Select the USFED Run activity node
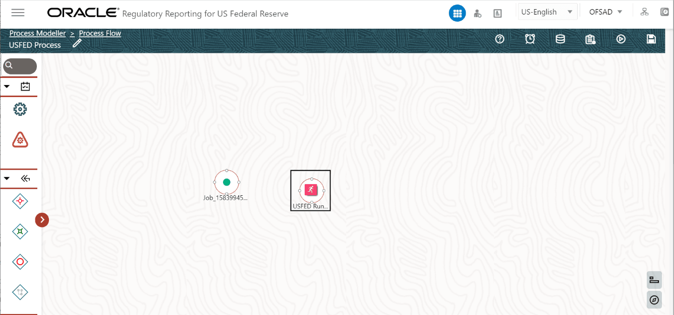Viewport: 674px width, 315px height. (311, 190)
